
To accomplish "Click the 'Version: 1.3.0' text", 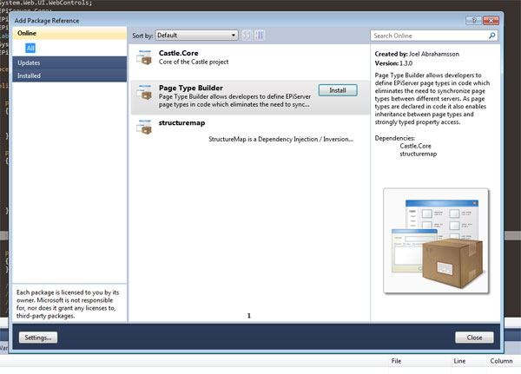I will pos(393,63).
